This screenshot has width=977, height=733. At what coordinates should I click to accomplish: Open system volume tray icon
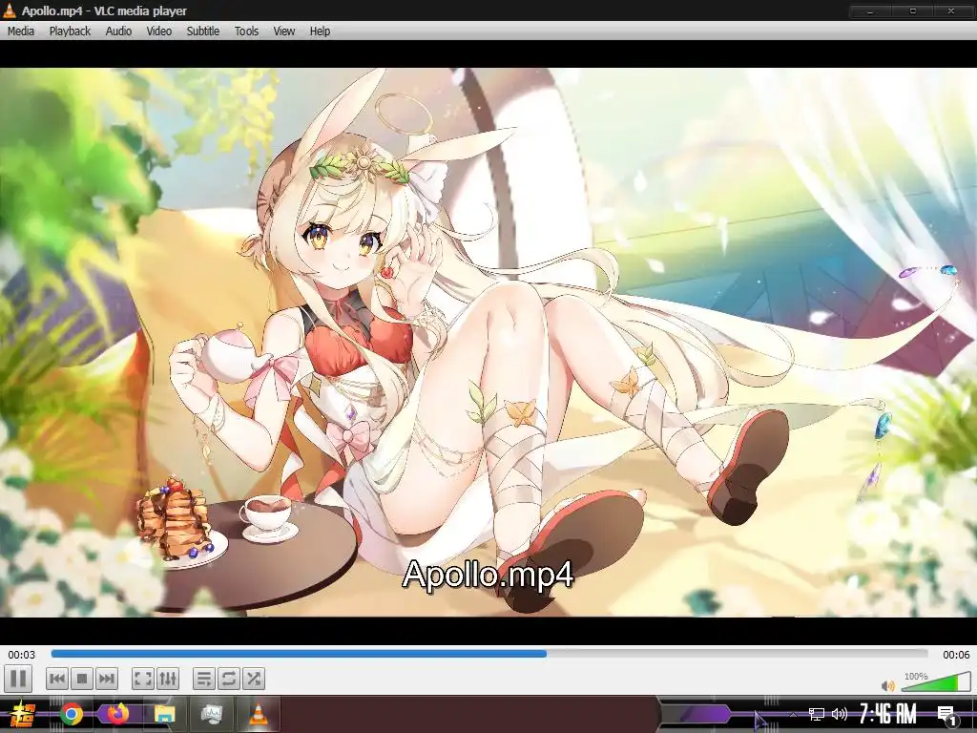(840, 714)
